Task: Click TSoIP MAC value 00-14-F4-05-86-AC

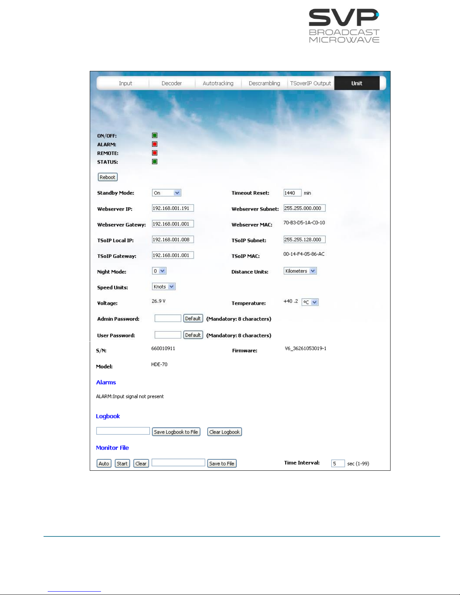Action: (304, 254)
